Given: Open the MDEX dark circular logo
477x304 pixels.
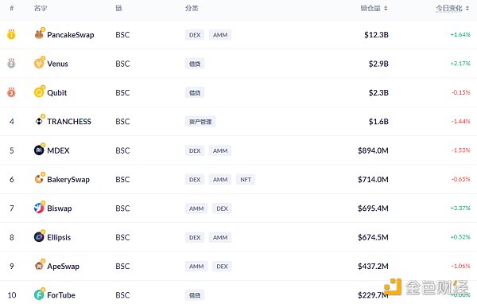Looking at the screenshot, I should pyautogui.click(x=39, y=150).
